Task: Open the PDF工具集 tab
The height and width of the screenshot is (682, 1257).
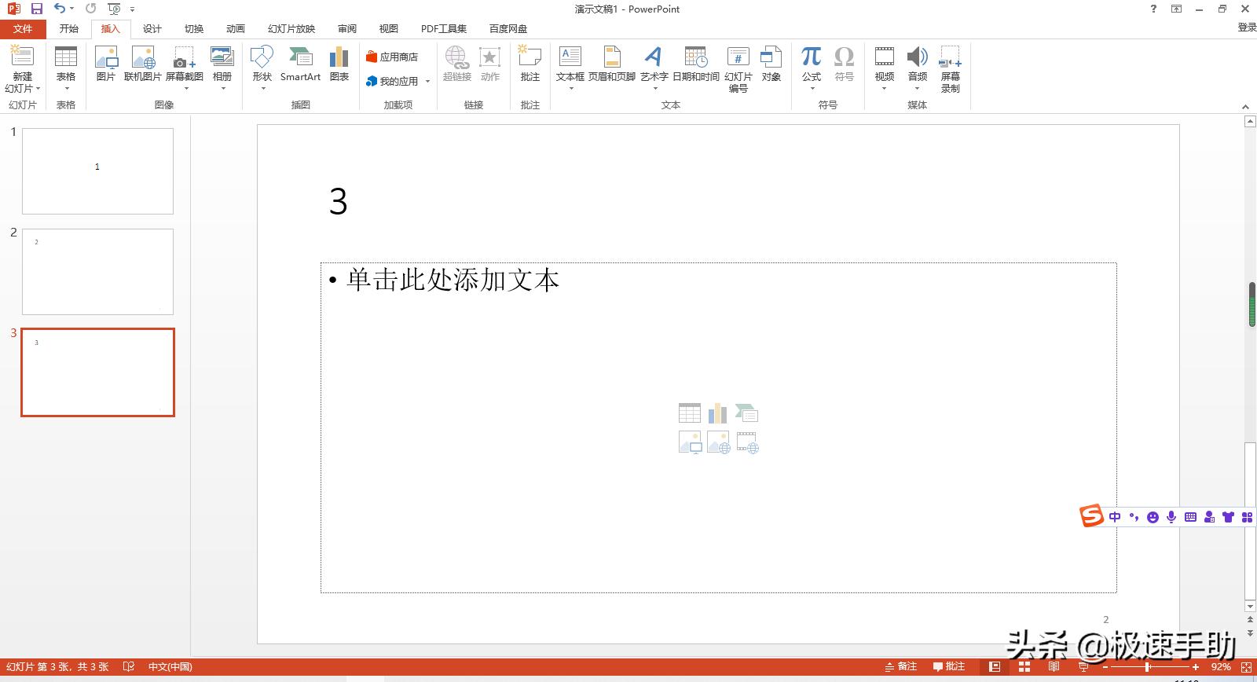Action: click(x=444, y=29)
